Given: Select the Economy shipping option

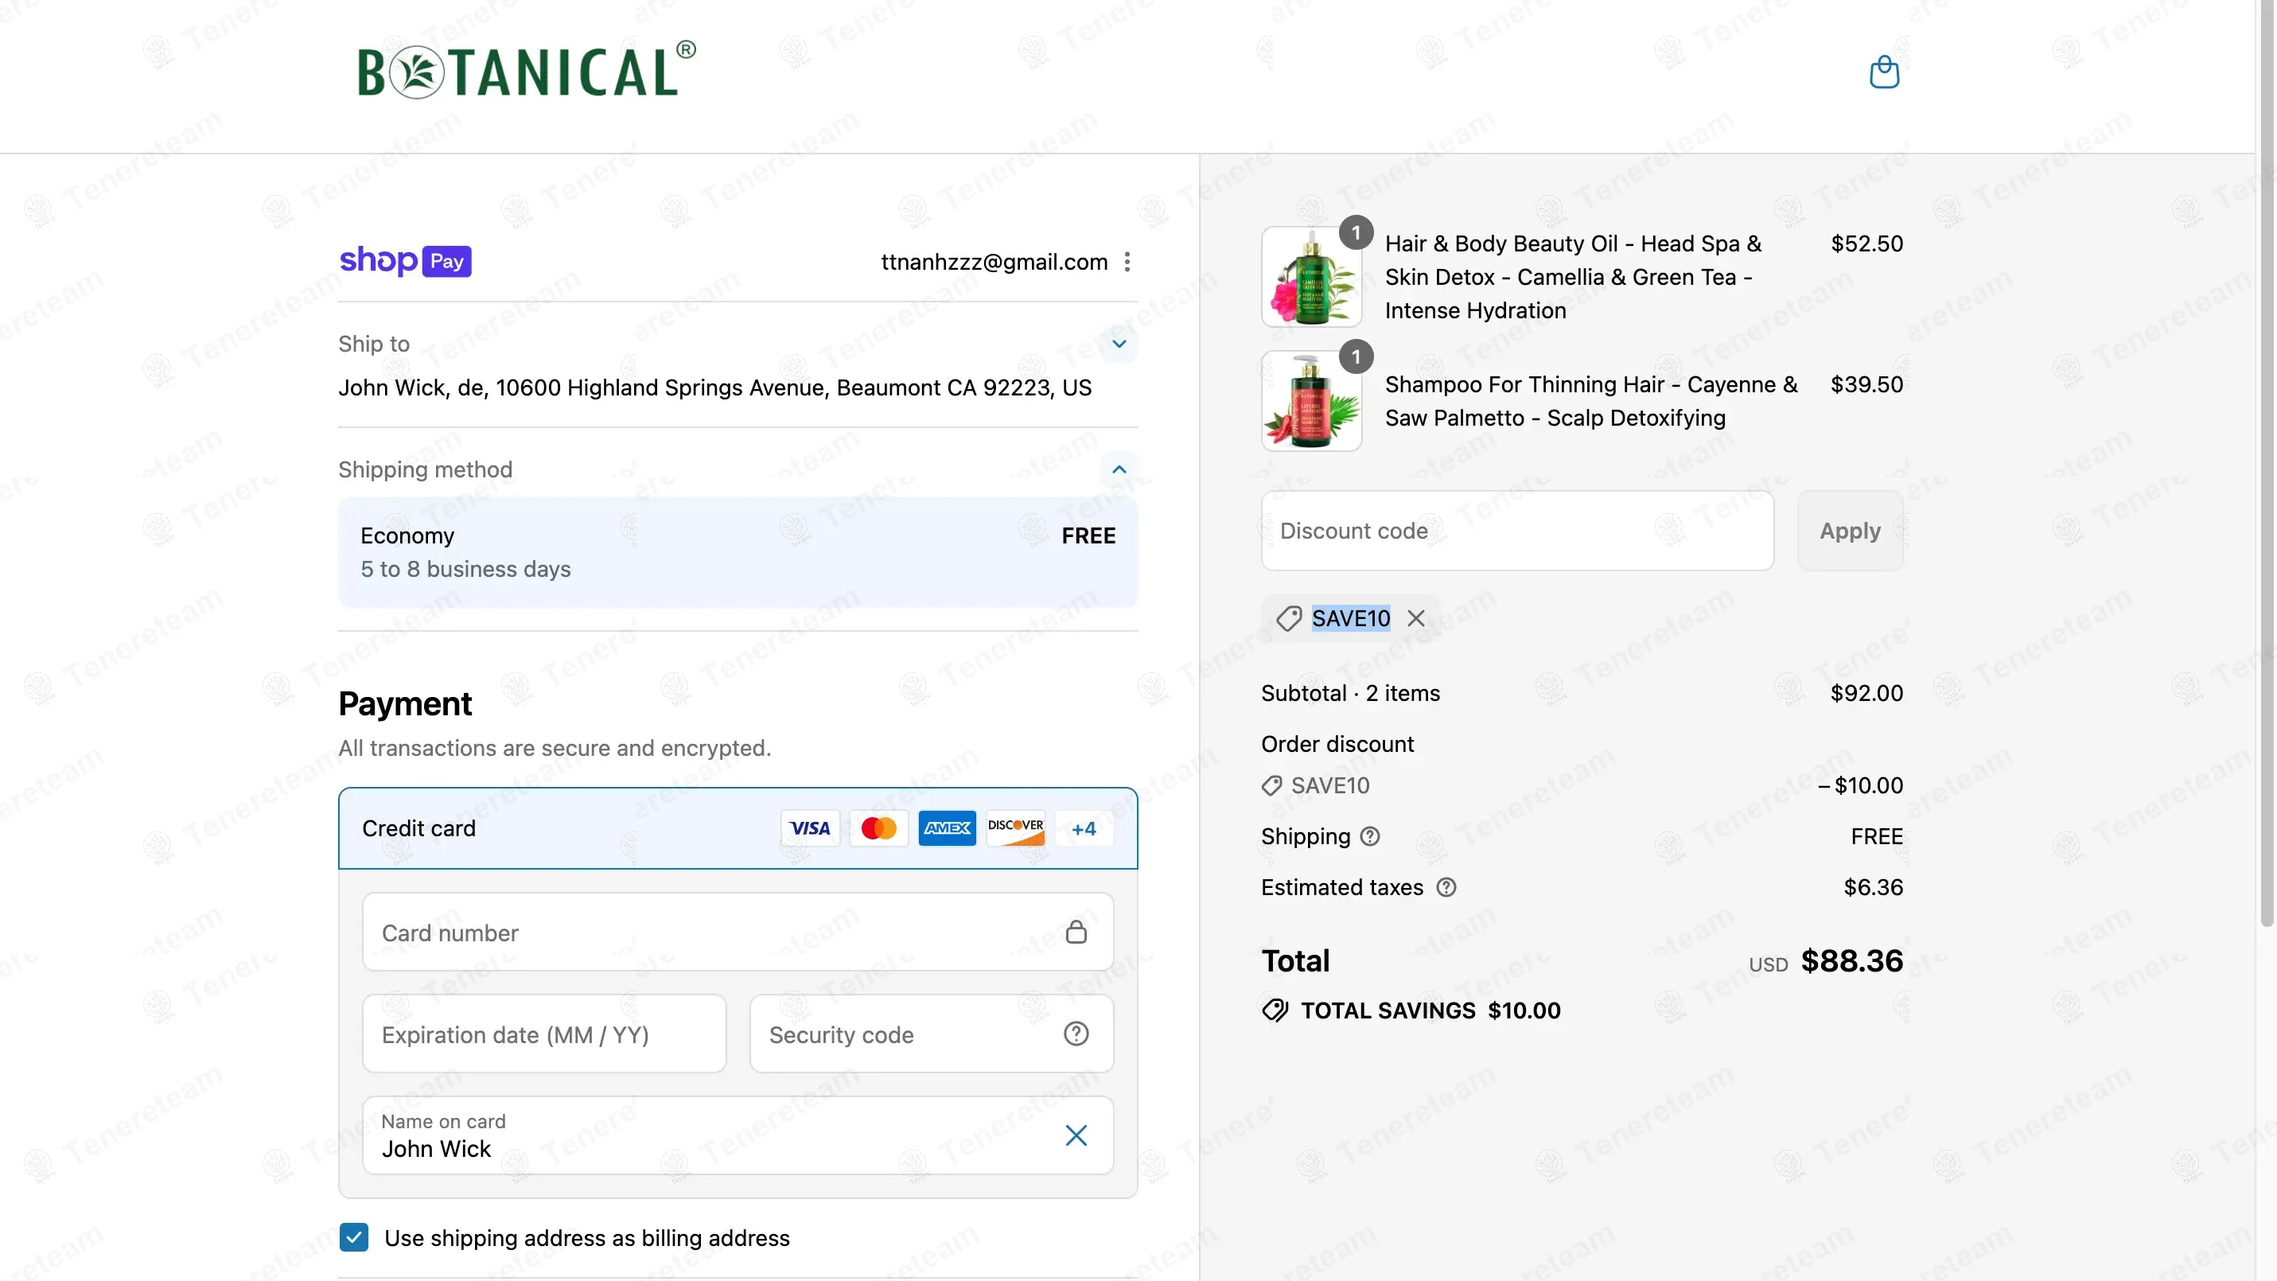Looking at the screenshot, I should (x=738, y=552).
